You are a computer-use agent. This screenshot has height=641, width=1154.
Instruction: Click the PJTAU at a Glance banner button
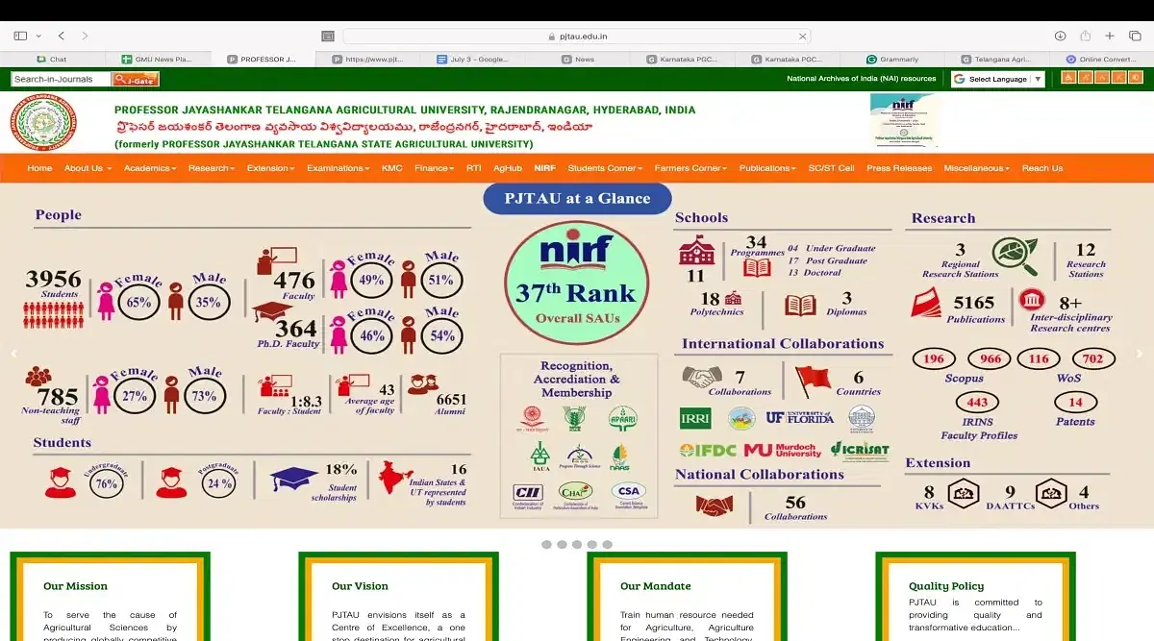(x=578, y=199)
